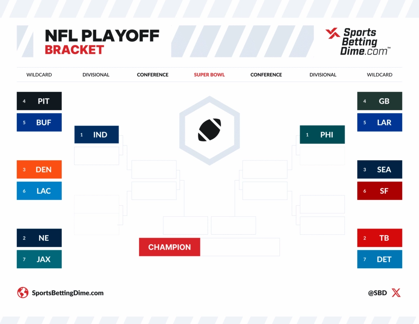
Task: Click the top-seeded PHI divisional box
Action: pos(322,135)
